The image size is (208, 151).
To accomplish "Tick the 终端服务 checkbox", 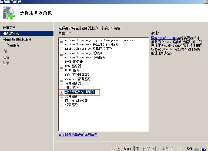I will (61, 105).
